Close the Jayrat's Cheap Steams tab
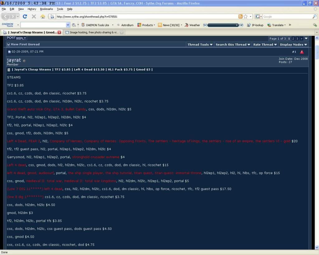The height and width of the screenshot is (255, 319). 59,32
